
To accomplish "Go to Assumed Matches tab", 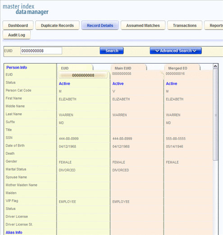I will pyautogui.click(x=143, y=25).
